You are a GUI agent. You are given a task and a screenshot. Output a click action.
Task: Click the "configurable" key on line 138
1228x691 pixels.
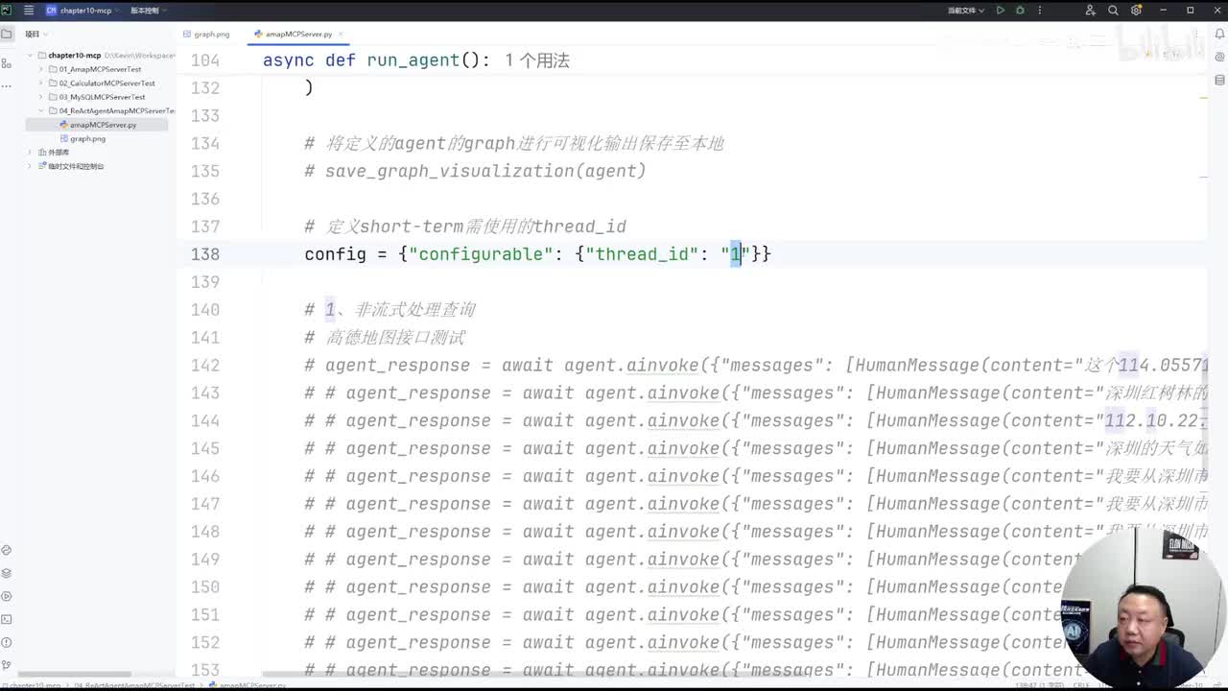481,254
